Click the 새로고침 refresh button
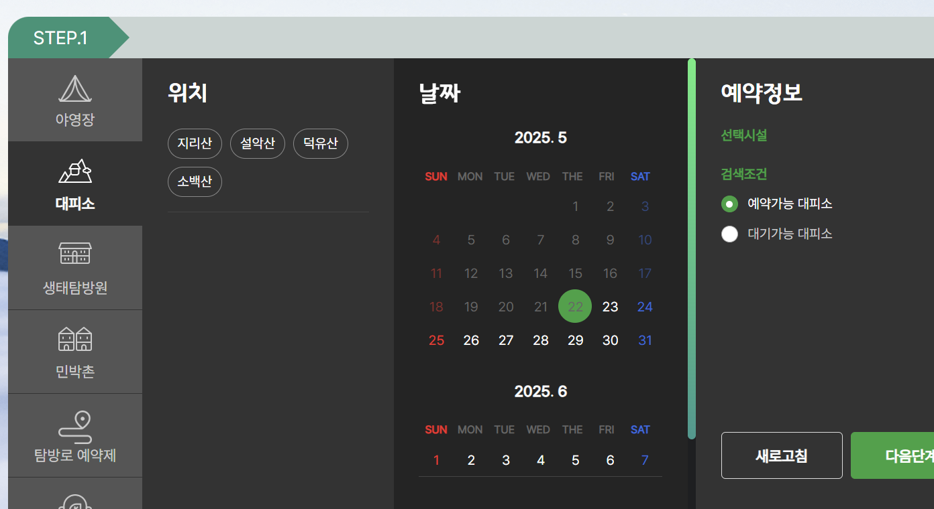 pos(781,455)
